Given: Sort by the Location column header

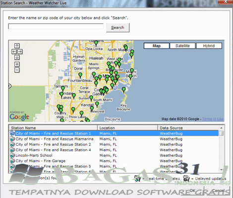Looking at the screenshot, I should [x=127, y=128].
